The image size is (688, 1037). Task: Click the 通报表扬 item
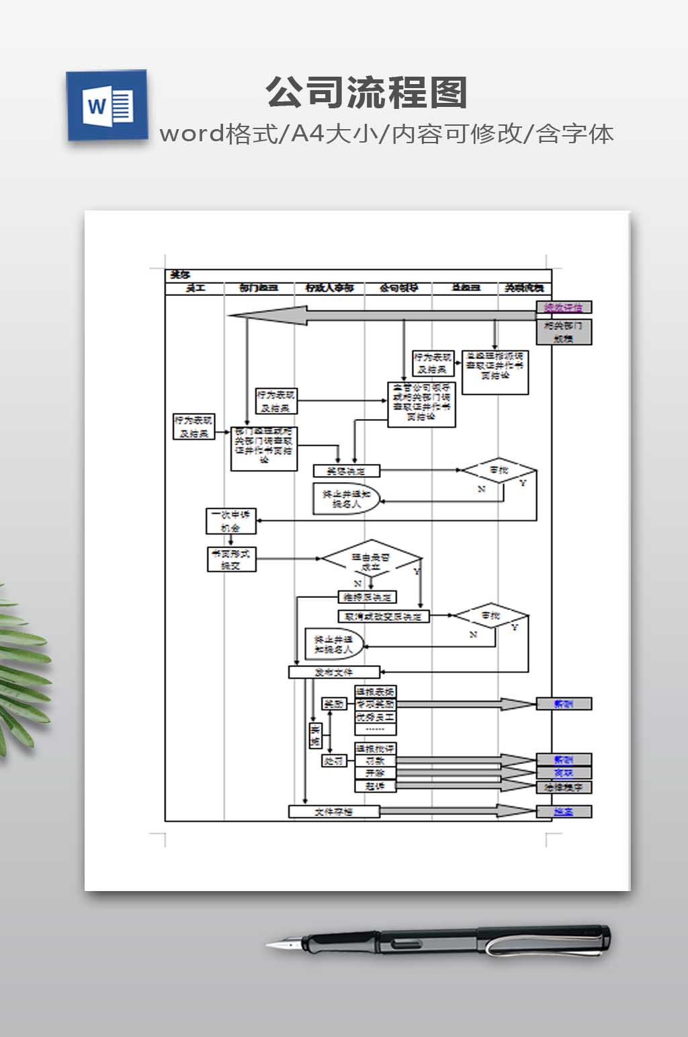point(376,691)
